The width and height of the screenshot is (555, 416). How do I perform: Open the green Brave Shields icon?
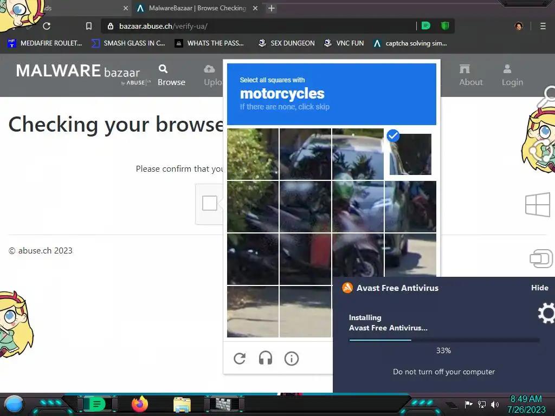tap(445, 26)
